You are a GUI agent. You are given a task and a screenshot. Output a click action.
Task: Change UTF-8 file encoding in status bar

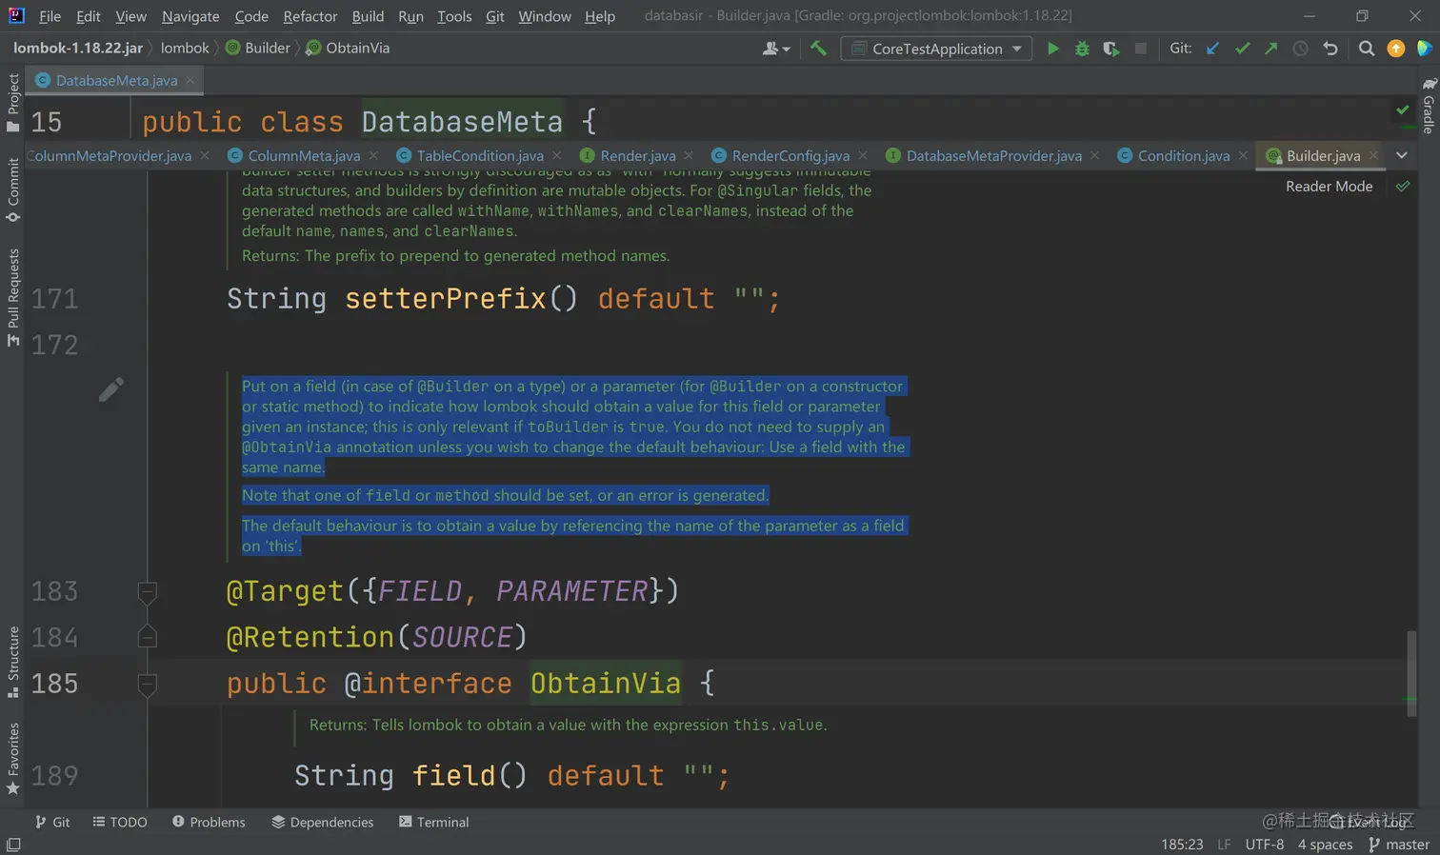[x=1264, y=845]
